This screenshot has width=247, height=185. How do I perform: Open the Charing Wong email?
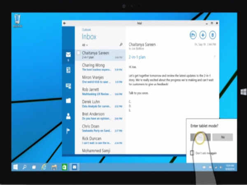[99, 67]
